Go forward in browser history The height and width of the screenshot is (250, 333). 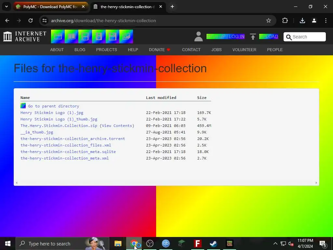coord(19,21)
